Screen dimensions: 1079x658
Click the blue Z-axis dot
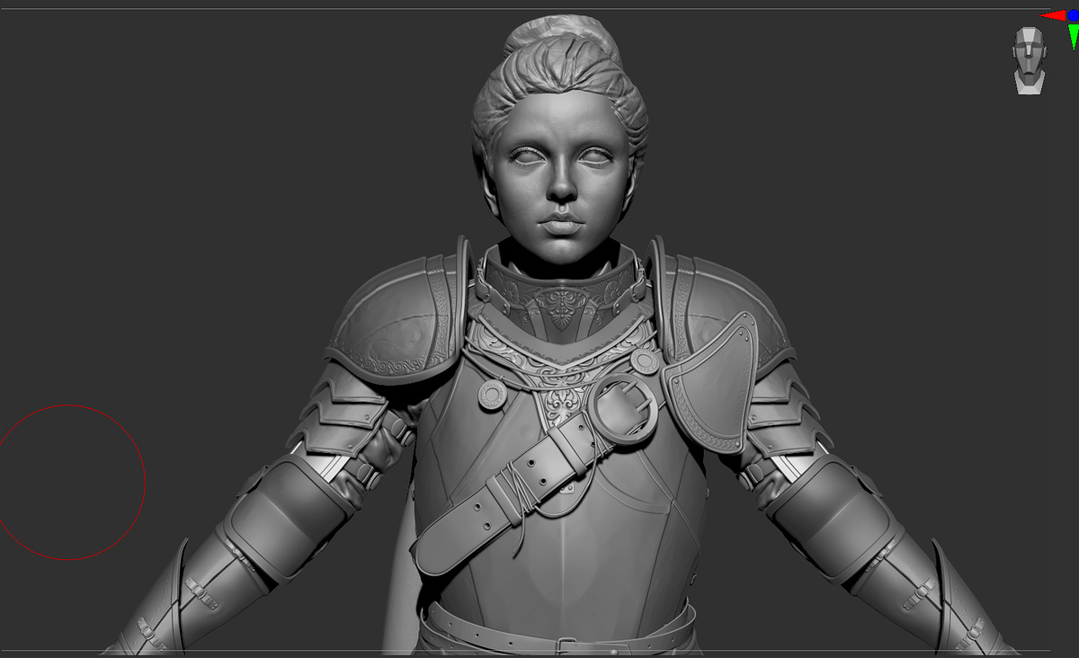click(x=1074, y=15)
